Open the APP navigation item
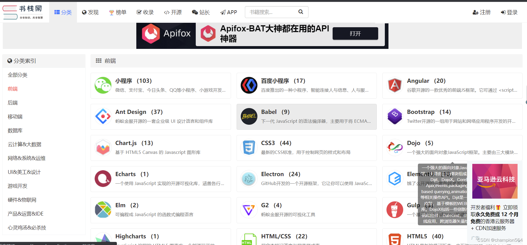The width and height of the screenshot is (527, 245). point(229,12)
